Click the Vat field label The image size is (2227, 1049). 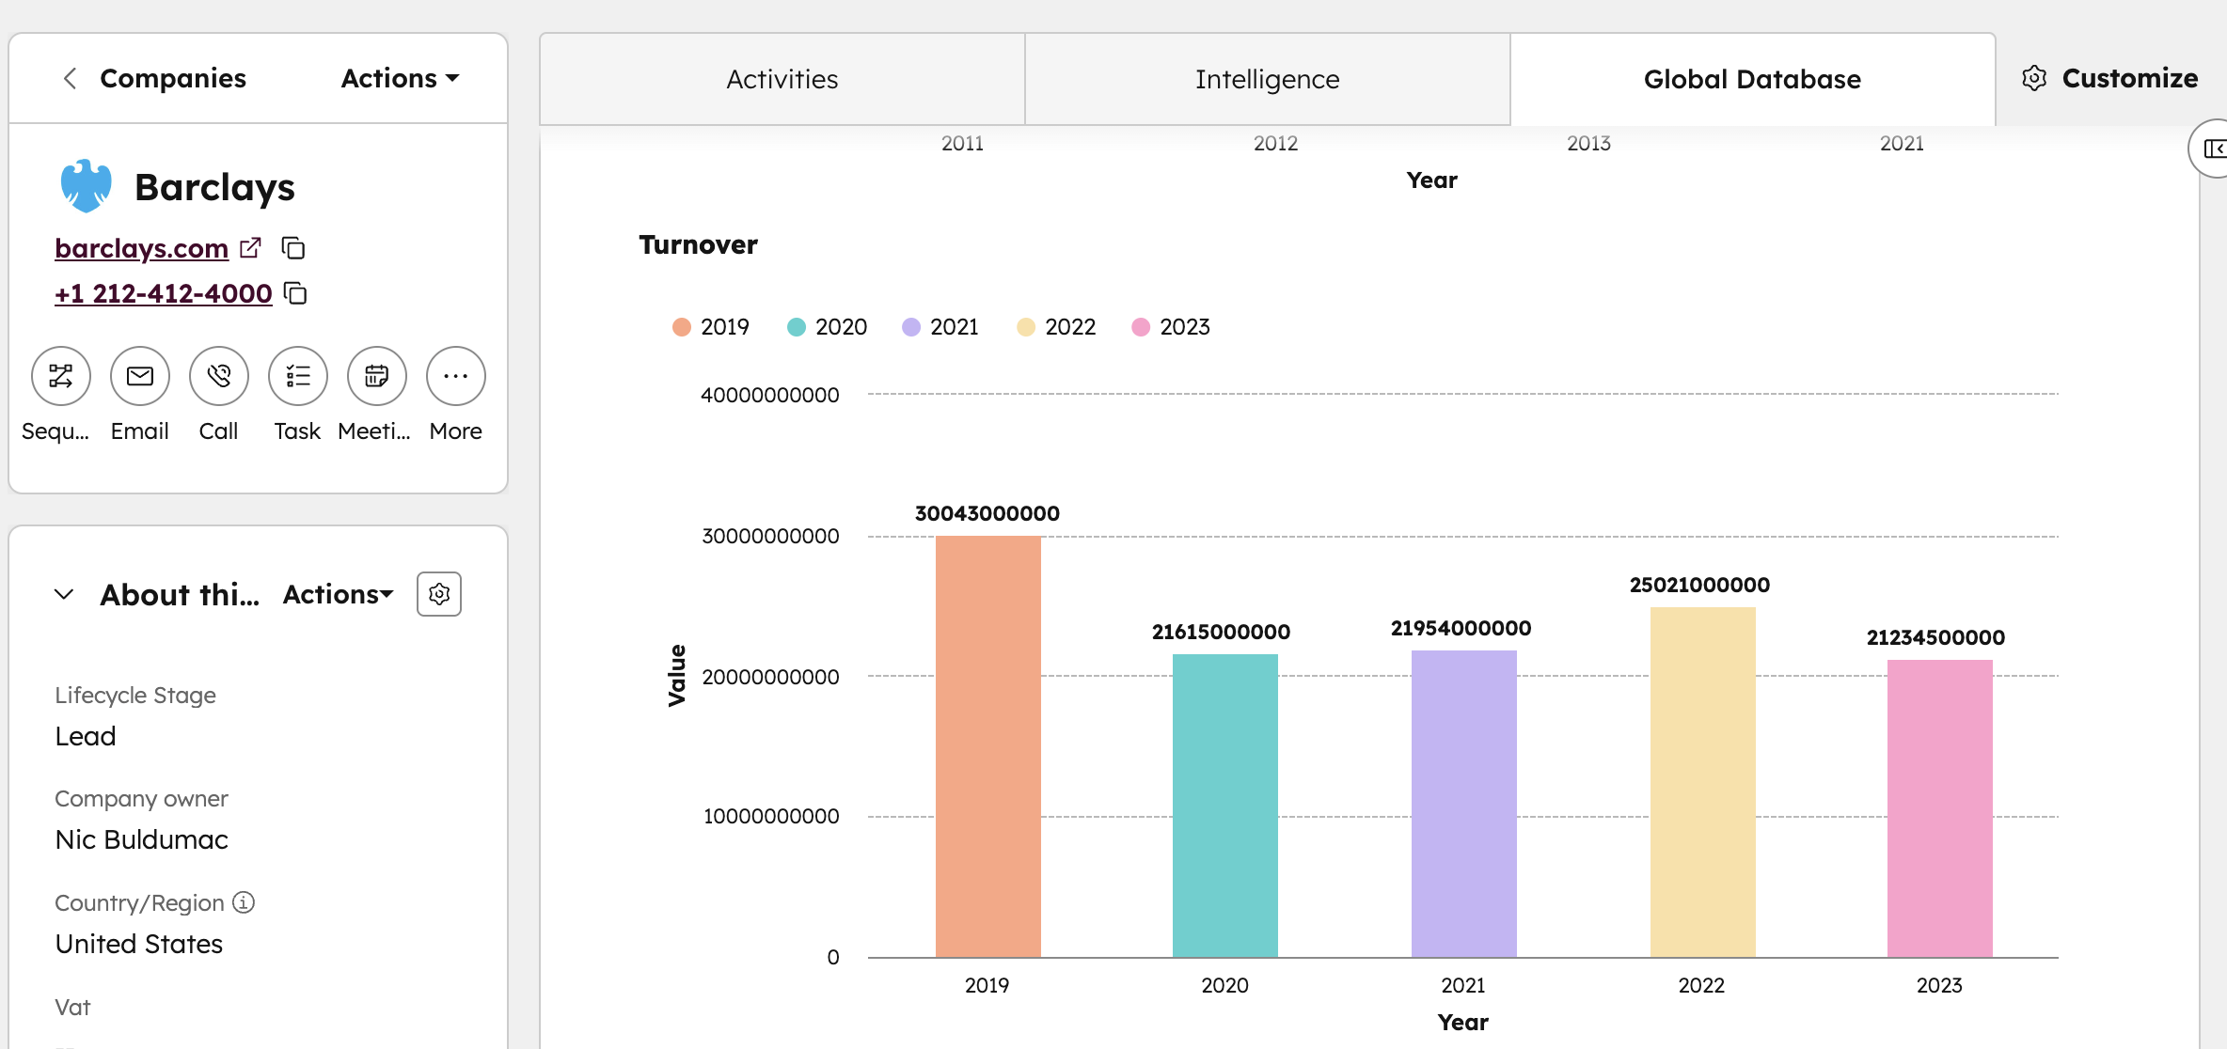coord(72,1007)
